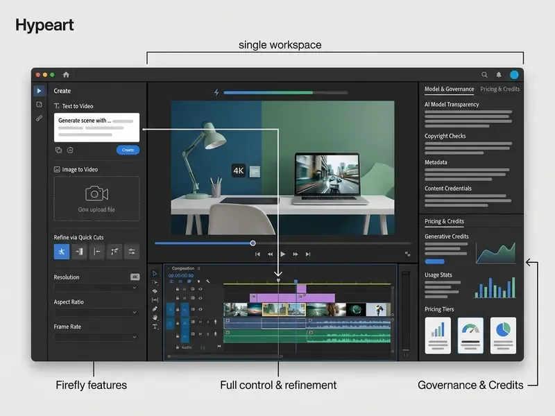Click the play button under preview

point(283,254)
